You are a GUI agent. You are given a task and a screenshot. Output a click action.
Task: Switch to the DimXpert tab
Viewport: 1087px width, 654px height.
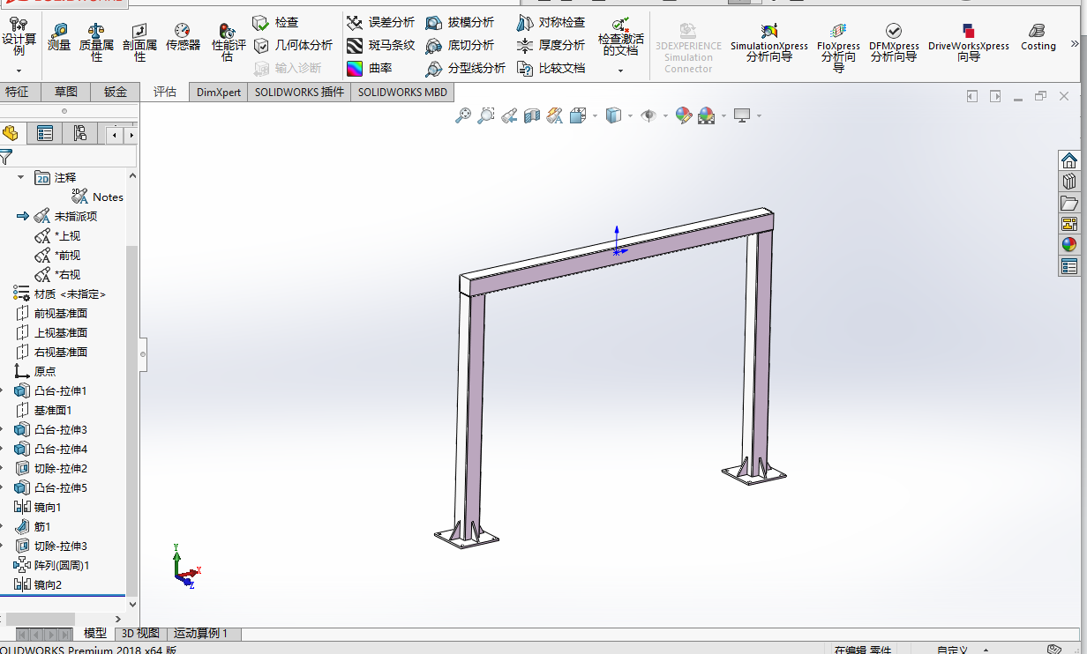point(218,92)
